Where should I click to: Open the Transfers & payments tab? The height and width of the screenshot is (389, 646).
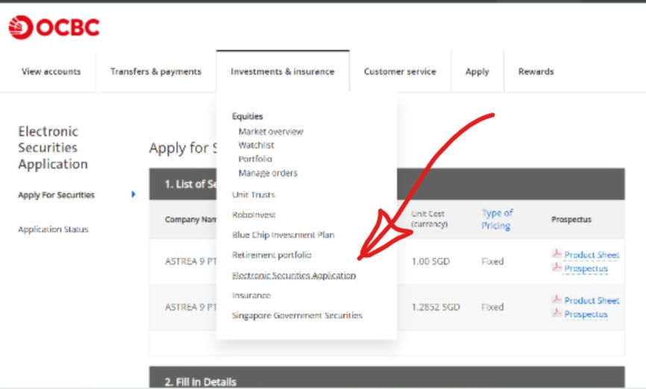pyautogui.click(x=156, y=72)
